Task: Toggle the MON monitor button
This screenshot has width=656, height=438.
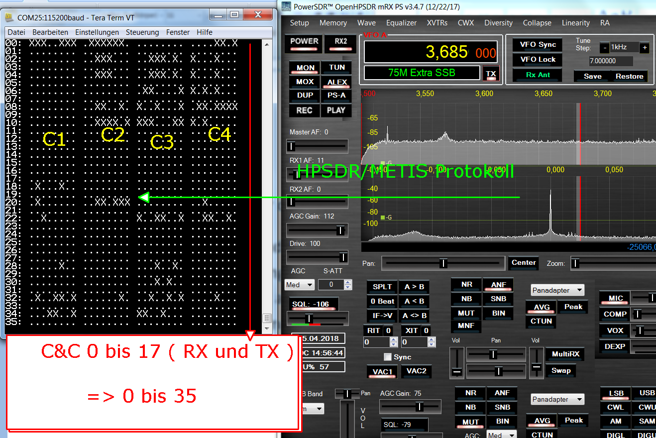Action: 305,68
